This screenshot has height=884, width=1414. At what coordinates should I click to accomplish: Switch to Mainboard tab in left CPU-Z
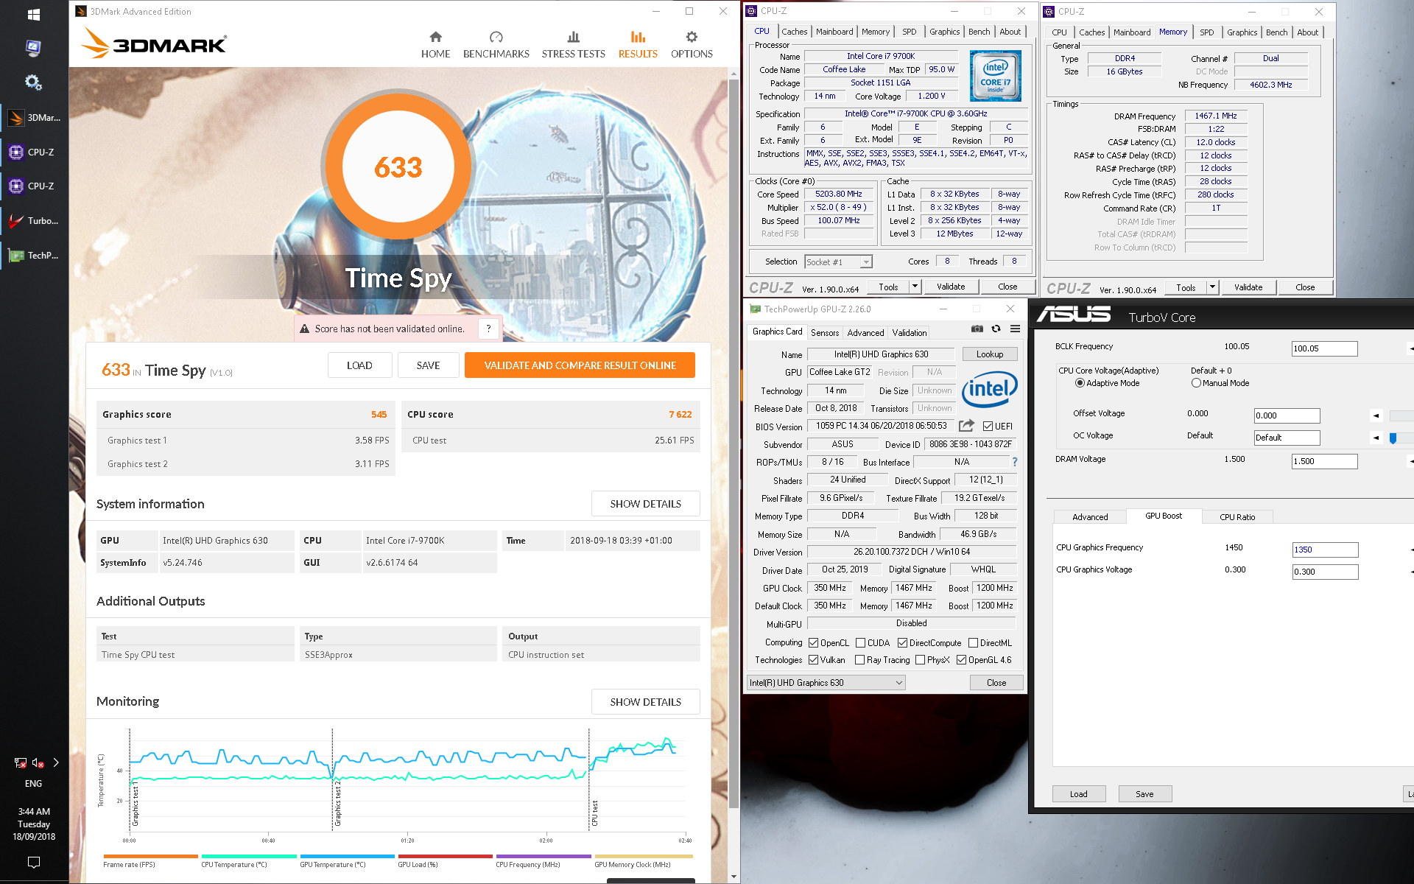coord(834,32)
